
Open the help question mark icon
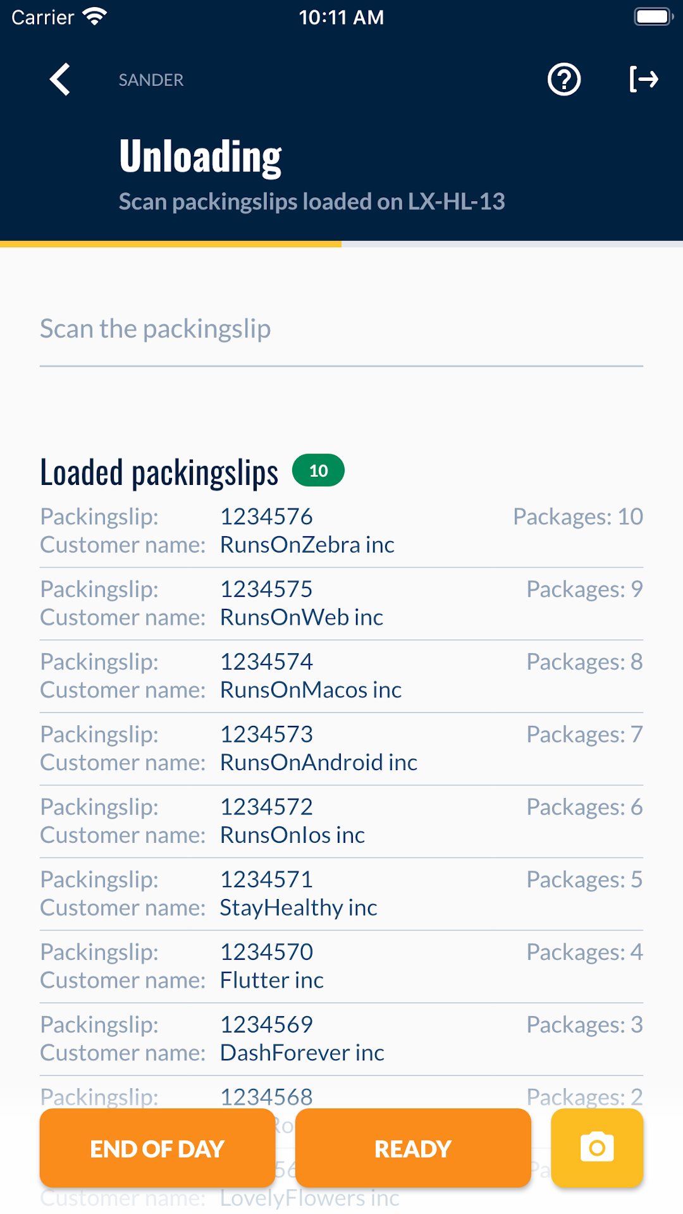[x=564, y=80]
